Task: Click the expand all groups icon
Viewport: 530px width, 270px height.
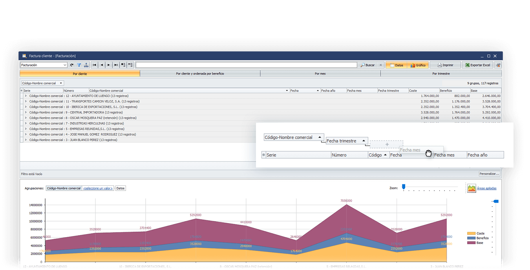Action: point(123,65)
